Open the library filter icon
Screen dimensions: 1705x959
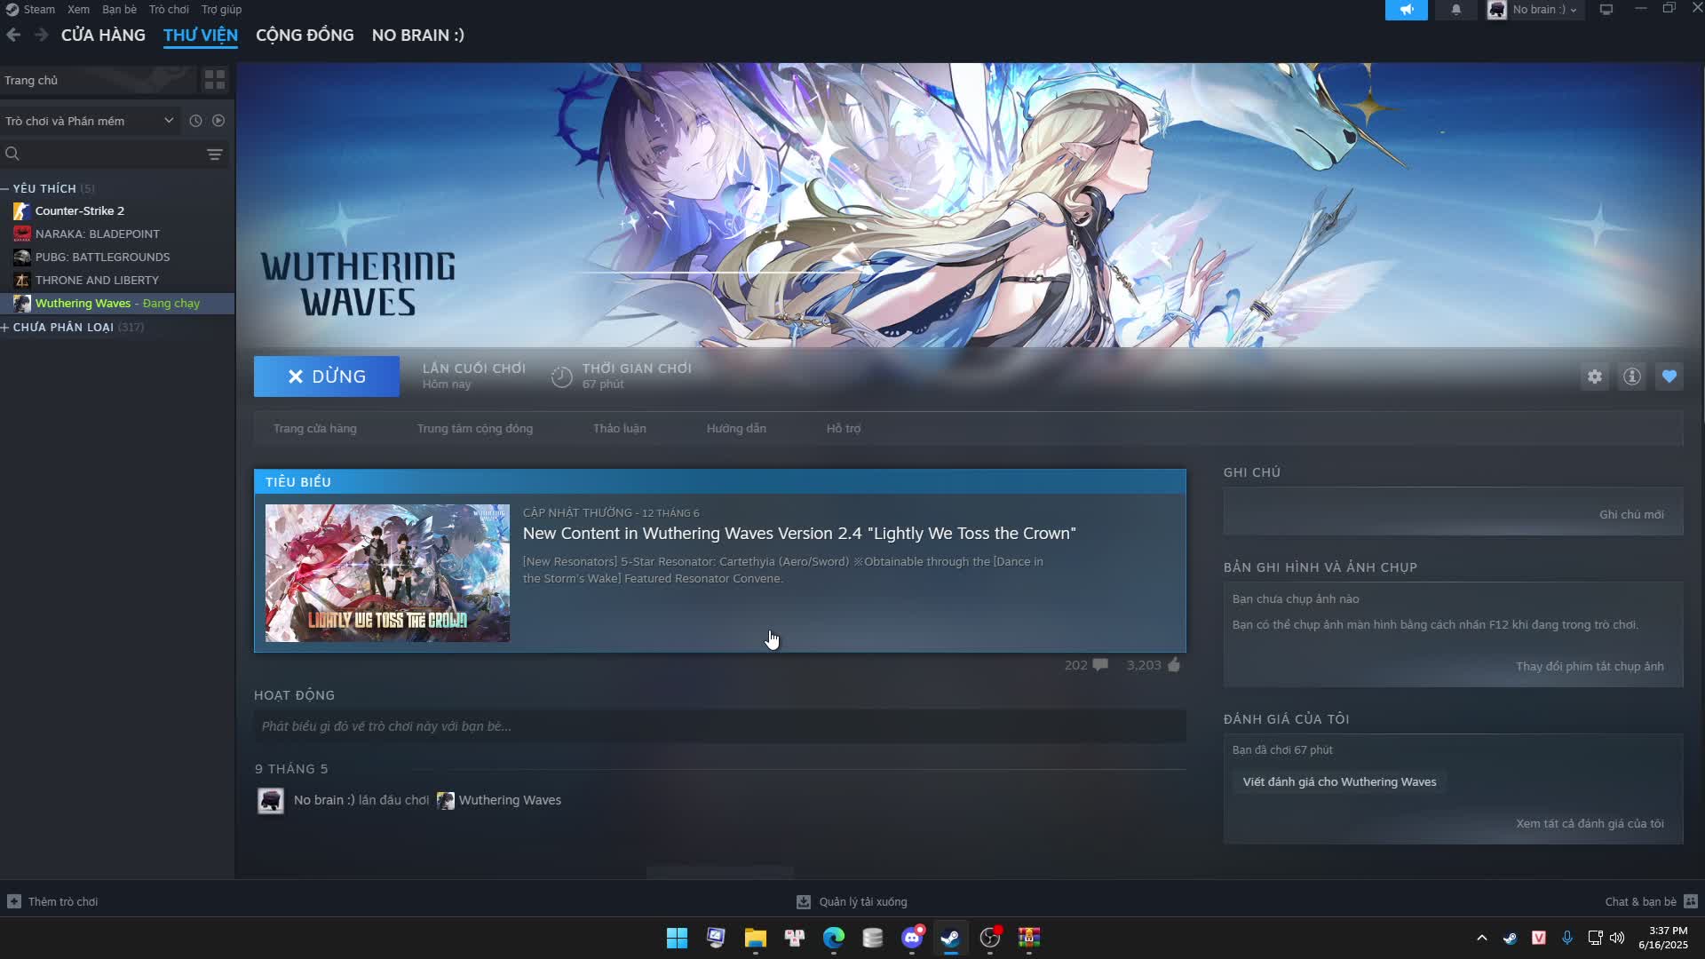(214, 154)
